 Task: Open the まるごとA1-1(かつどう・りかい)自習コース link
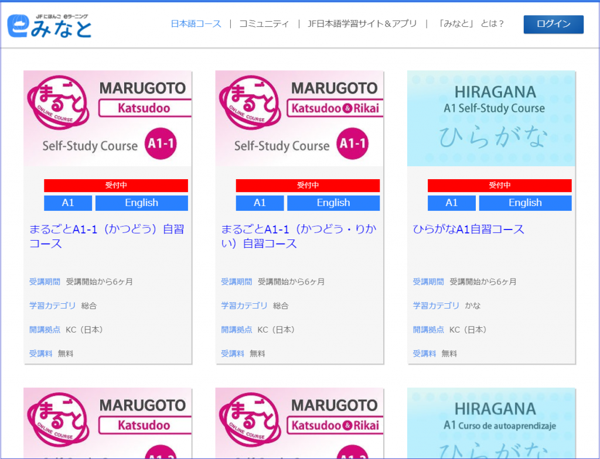[x=298, y=236]
